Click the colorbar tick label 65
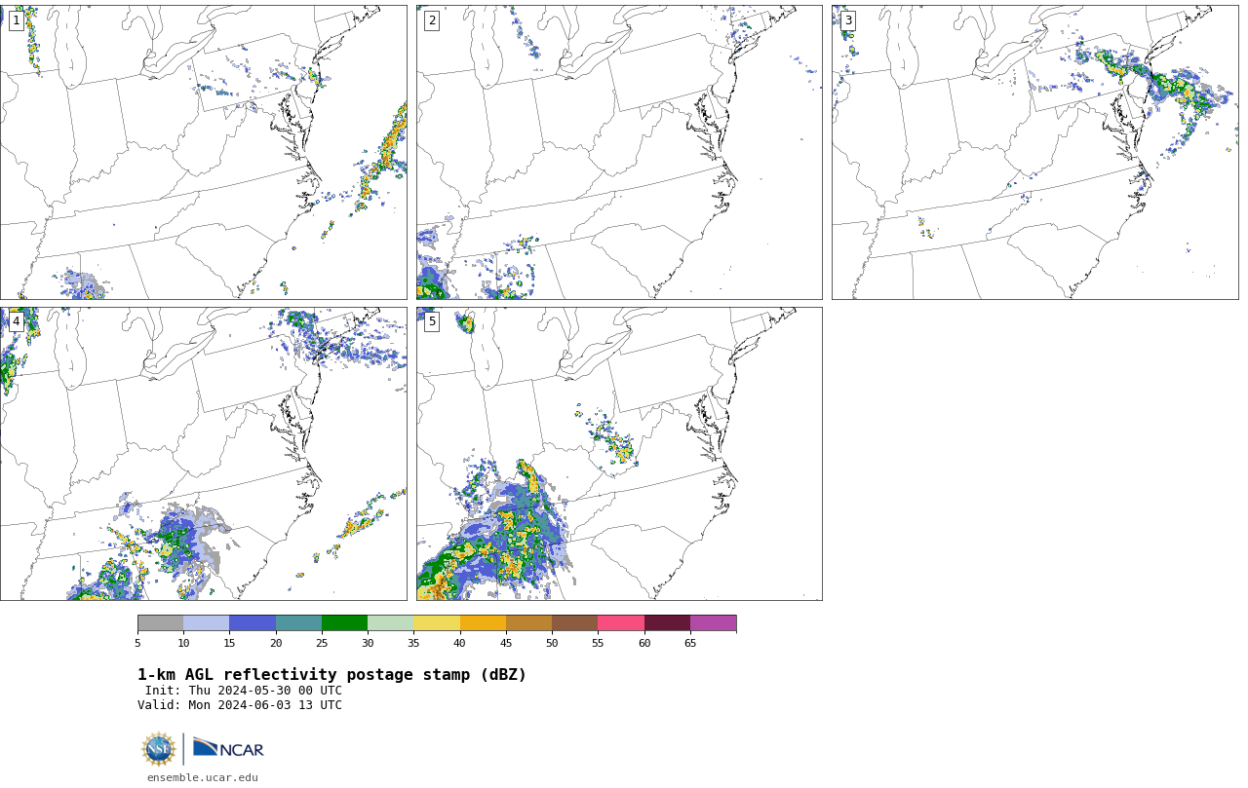Image resolution: width=1248 pixels, height=788 pixels. pos(690,643)
